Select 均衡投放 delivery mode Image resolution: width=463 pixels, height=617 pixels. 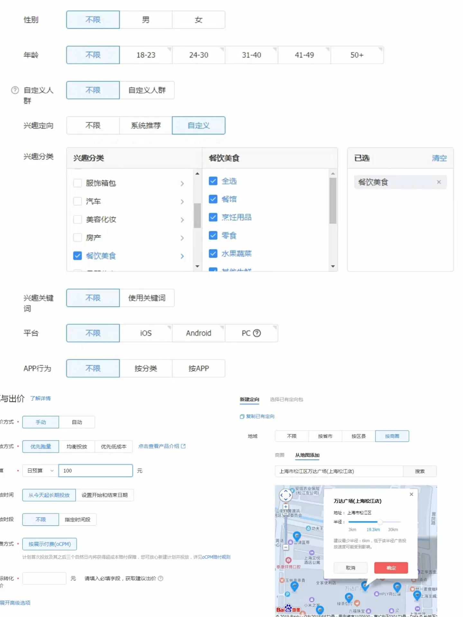tap(77, 447)
